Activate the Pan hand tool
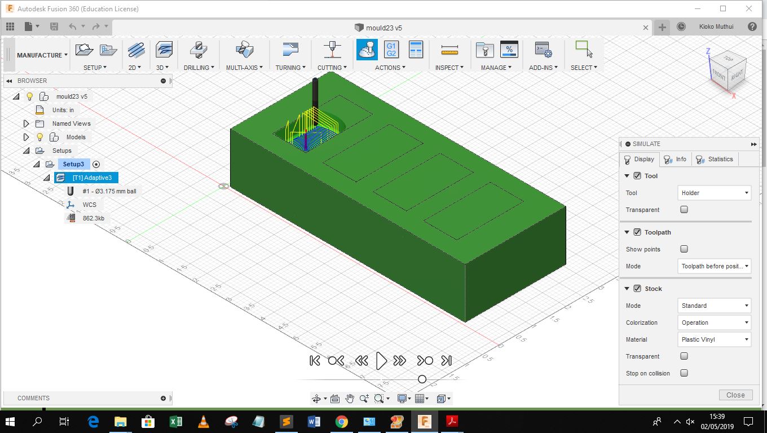The image size is (767, 433). [350, 399]
